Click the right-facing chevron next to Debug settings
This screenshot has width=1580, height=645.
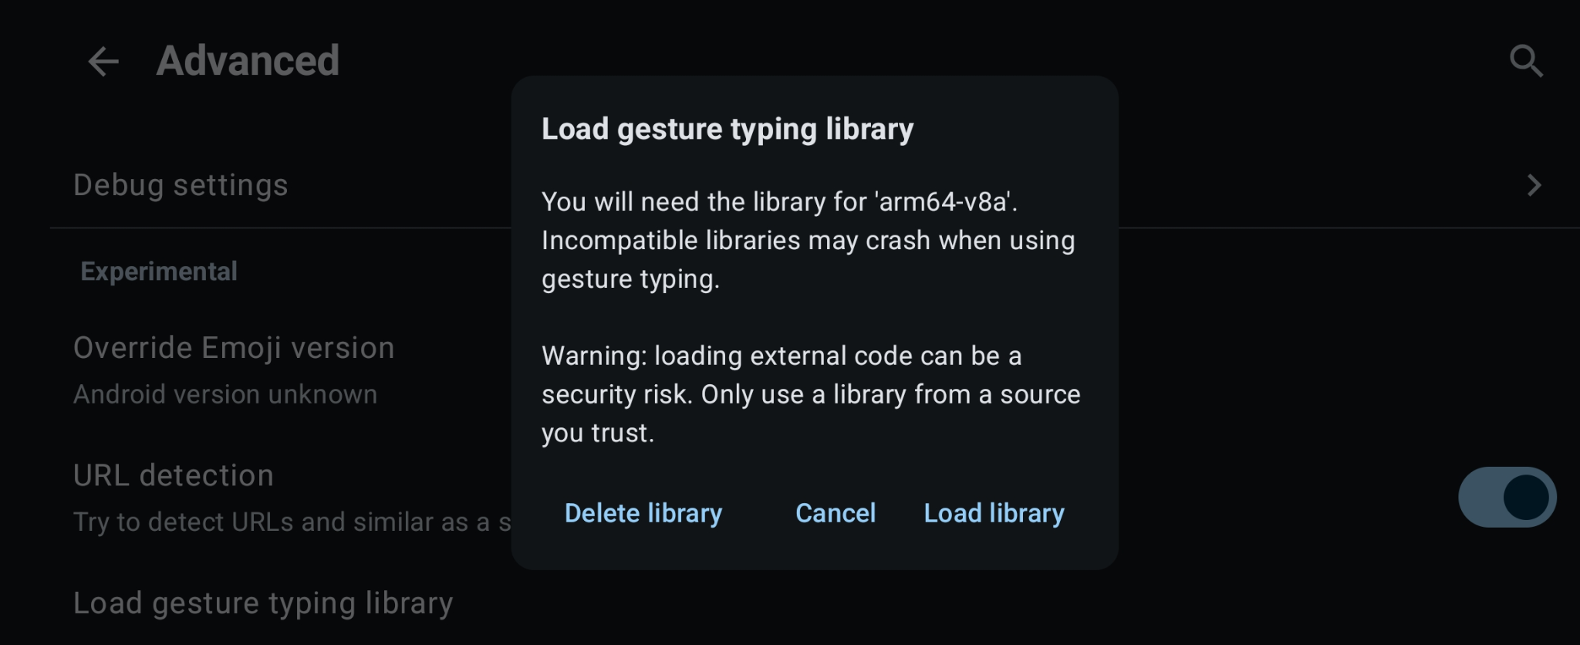tap(1534, 184)
